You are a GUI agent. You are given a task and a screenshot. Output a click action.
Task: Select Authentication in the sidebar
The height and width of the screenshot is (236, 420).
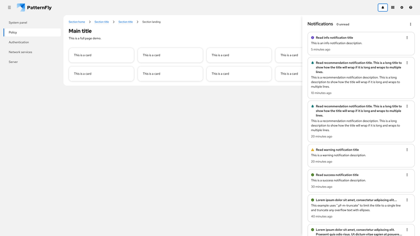(32, 42)
